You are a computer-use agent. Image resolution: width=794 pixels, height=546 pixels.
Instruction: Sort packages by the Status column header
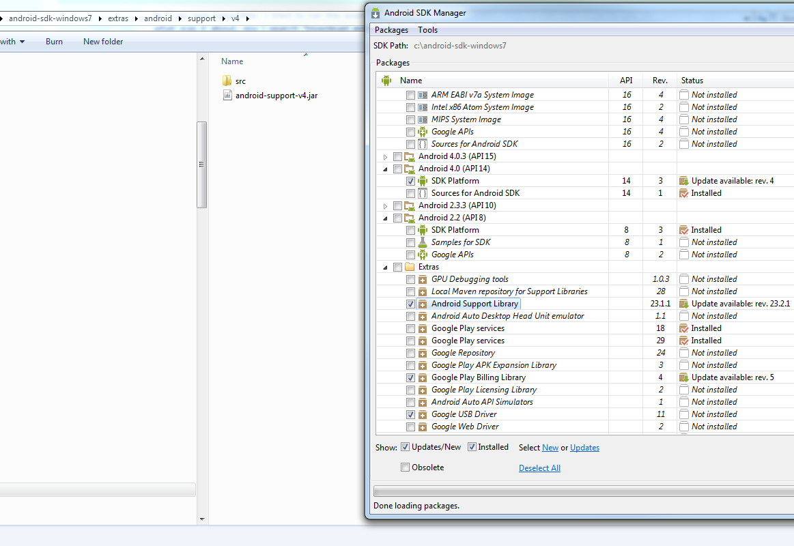(x=736, y=80)
